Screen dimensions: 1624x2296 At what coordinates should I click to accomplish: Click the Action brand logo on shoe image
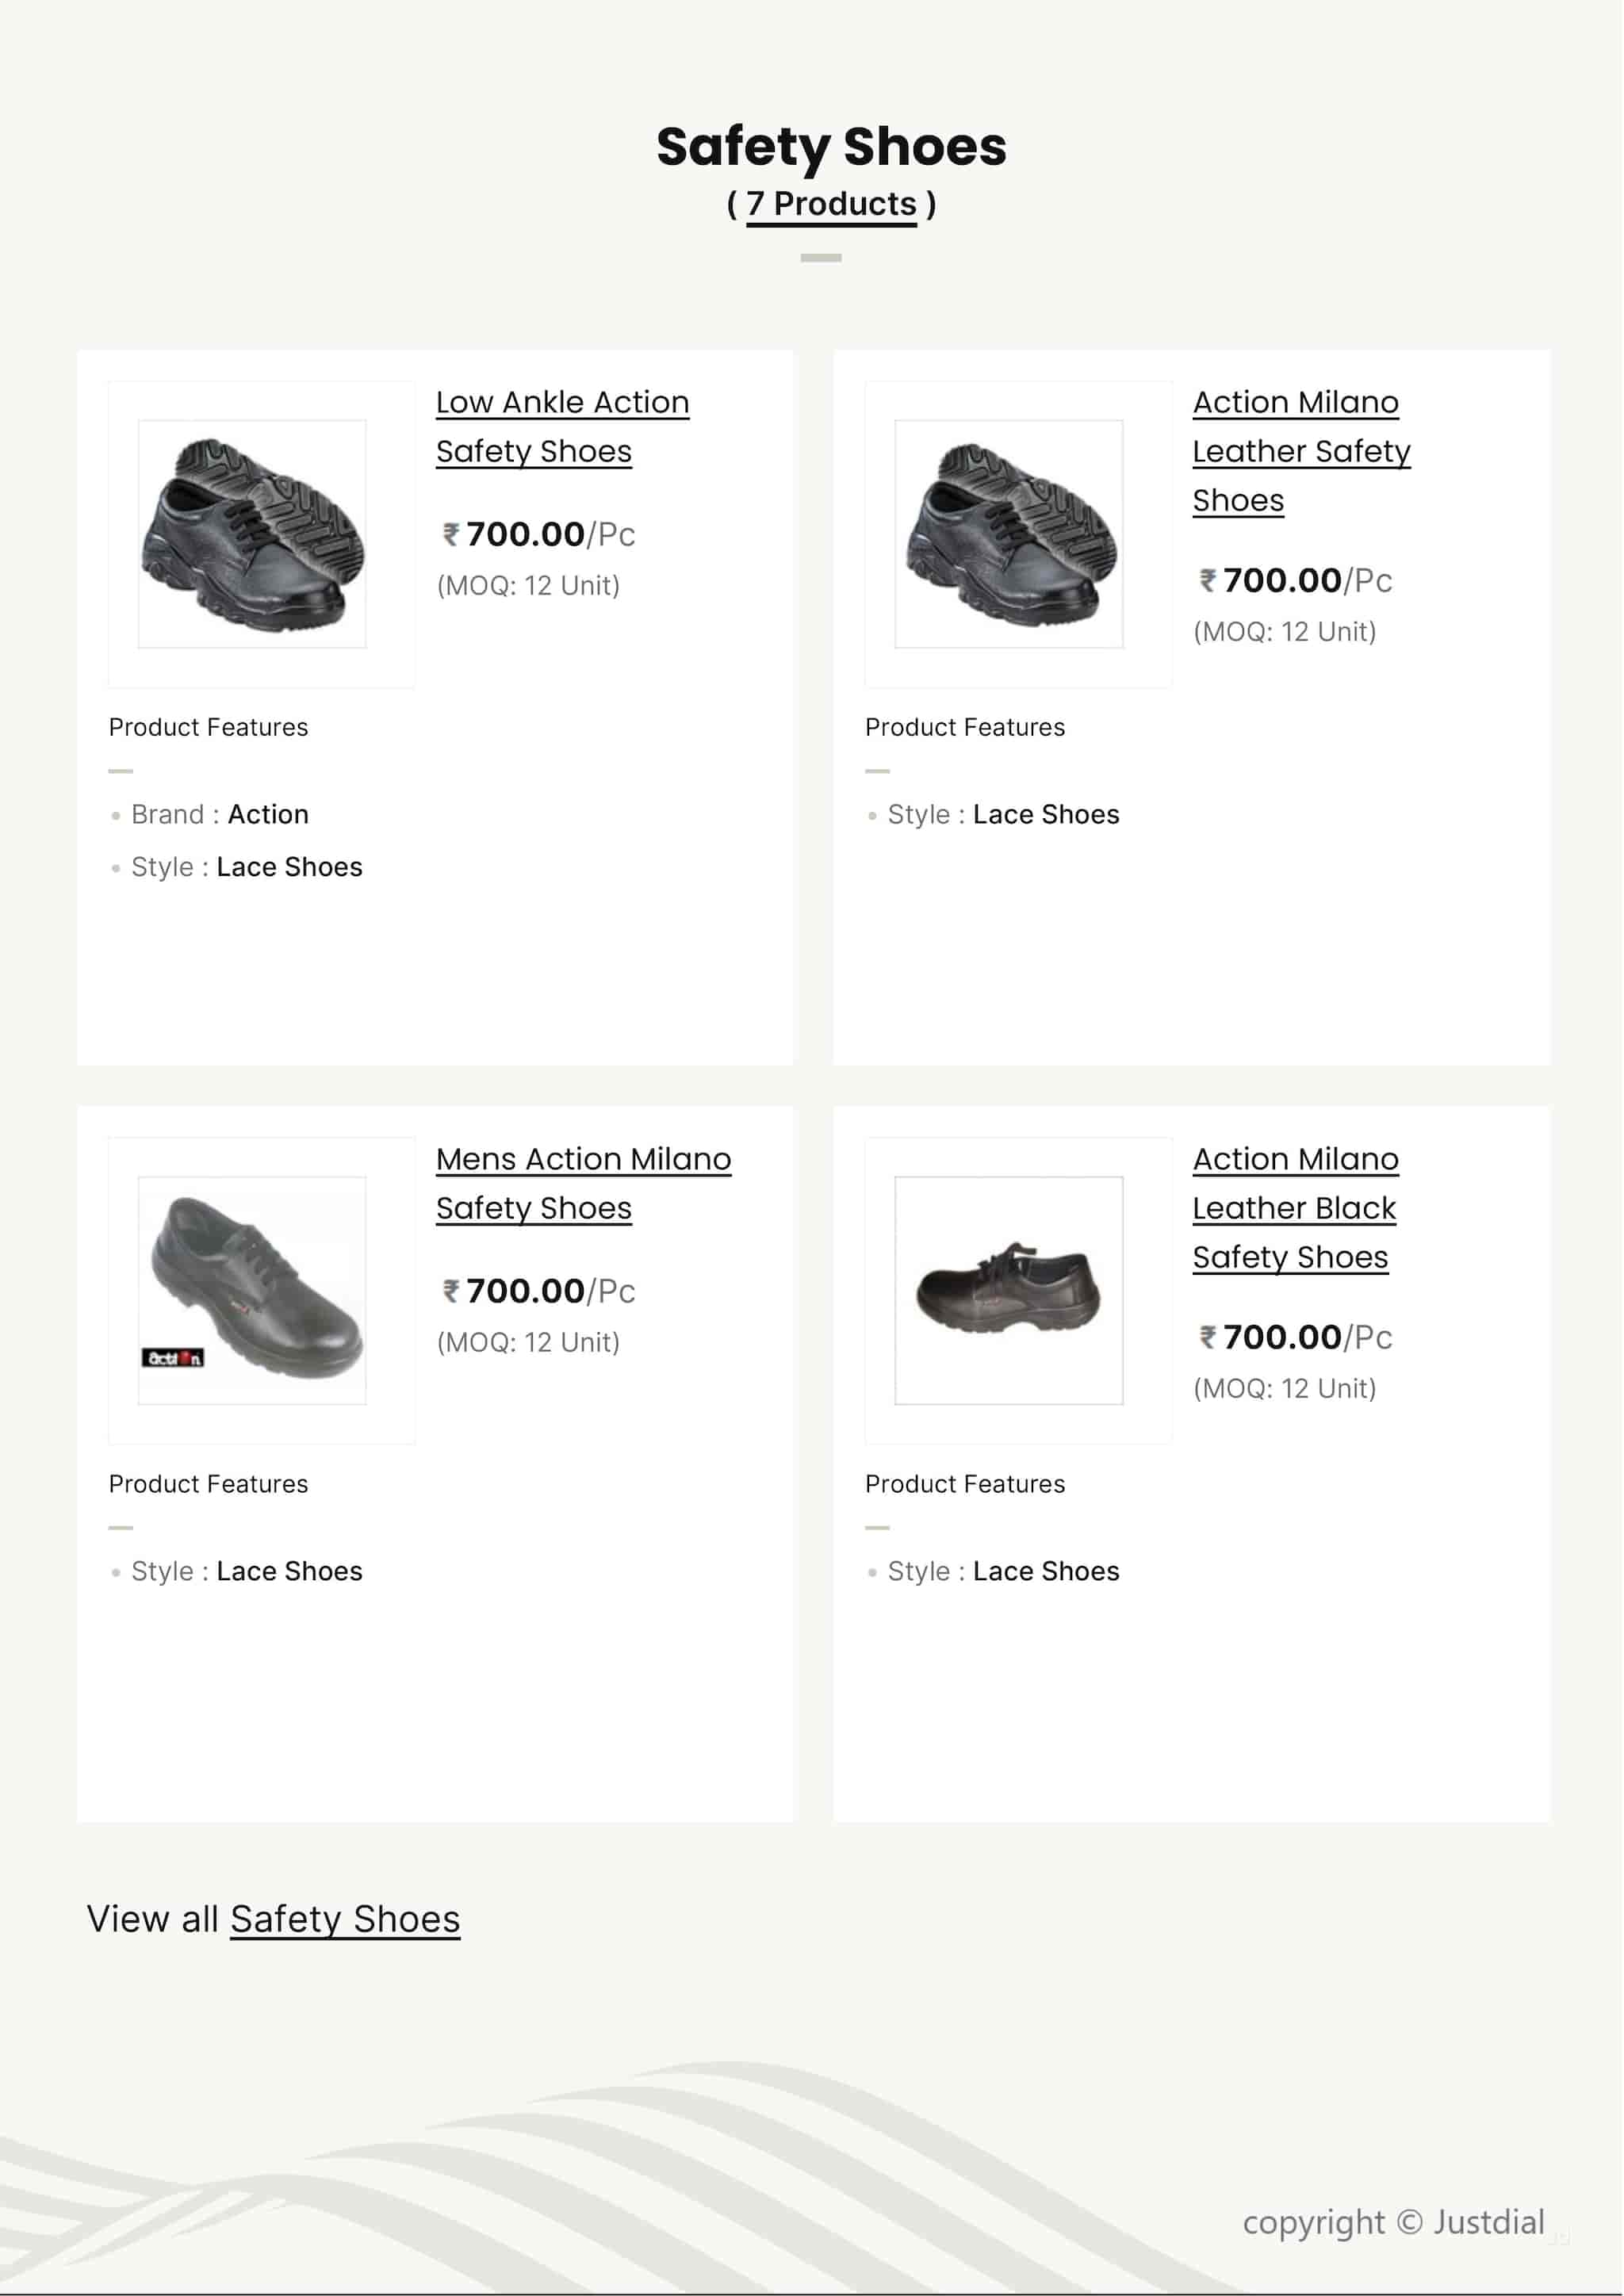pyautogui.click(x=173, y=1358)
